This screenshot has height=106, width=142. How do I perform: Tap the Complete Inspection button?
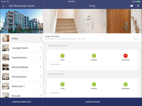point(22,102)
